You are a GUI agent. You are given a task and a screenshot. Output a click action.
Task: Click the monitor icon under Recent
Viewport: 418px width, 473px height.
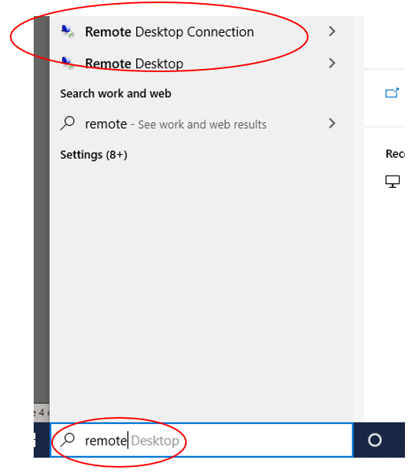[393, 181]
